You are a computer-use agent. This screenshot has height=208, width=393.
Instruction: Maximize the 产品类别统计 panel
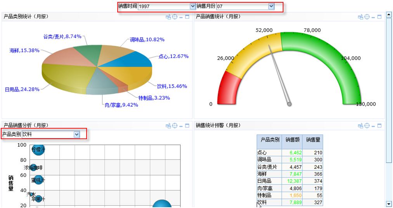(x=187, y=17)
